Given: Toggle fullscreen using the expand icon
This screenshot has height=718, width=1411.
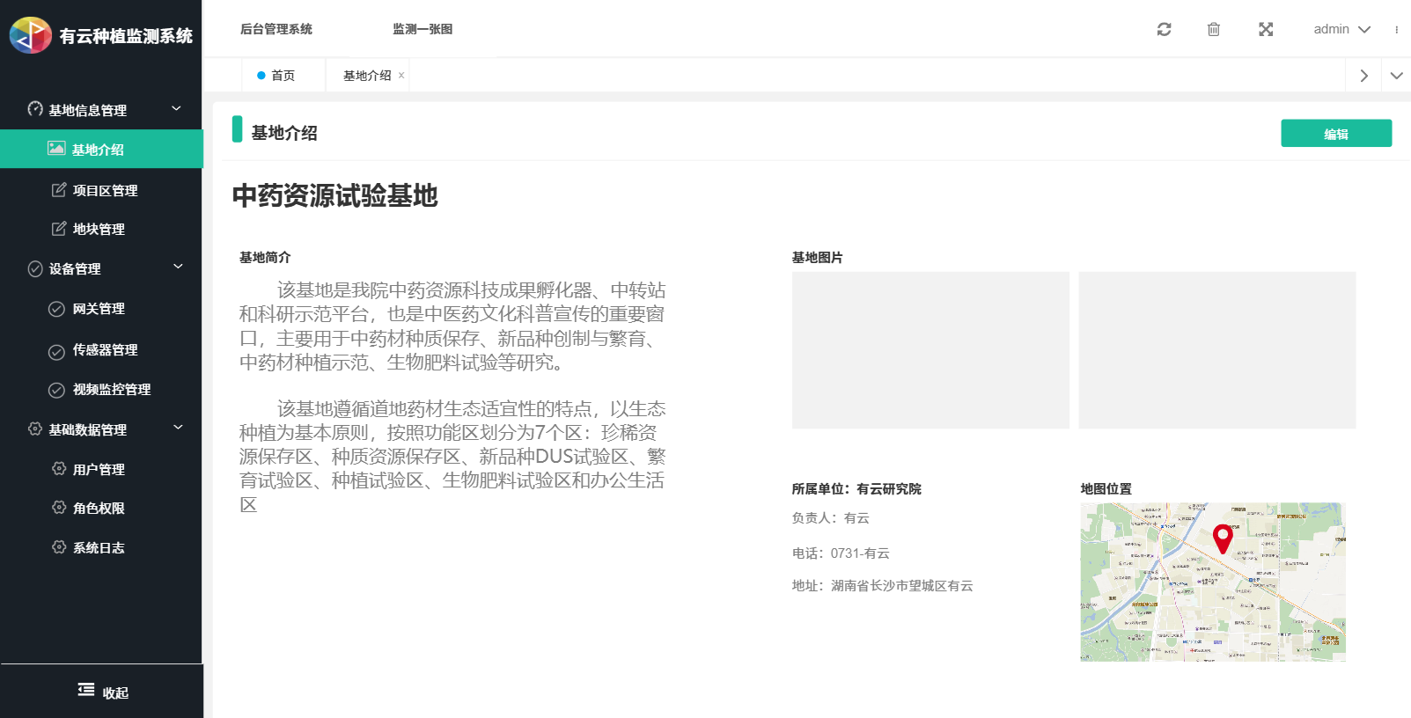Looking at the screenshot, I should point(1266,29).
